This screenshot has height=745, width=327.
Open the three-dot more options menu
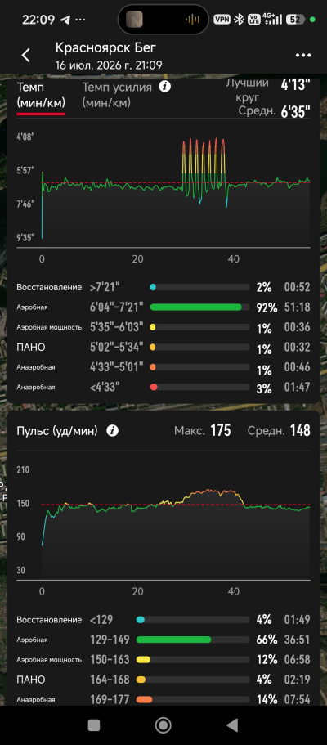[x=302, y=55]
